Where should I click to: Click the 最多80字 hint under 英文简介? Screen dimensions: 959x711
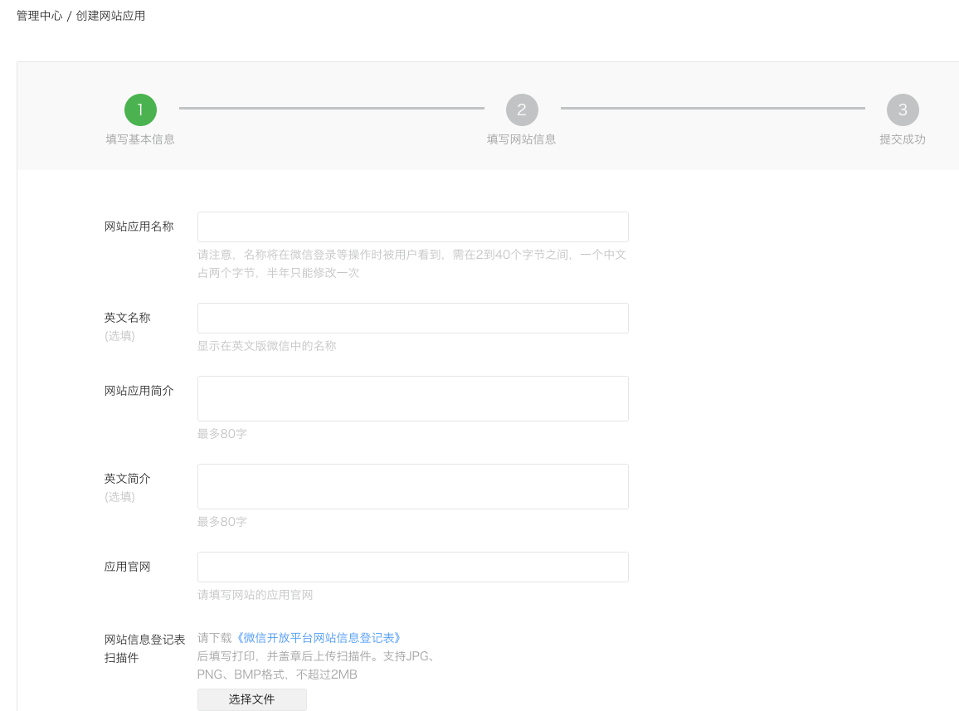click(222, 522)
